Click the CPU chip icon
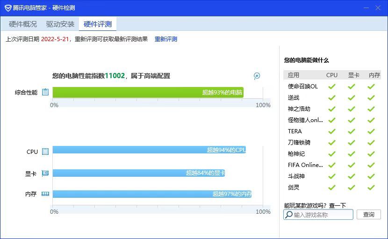The height and width of the screenshot is (239, 388). [45, 152]
